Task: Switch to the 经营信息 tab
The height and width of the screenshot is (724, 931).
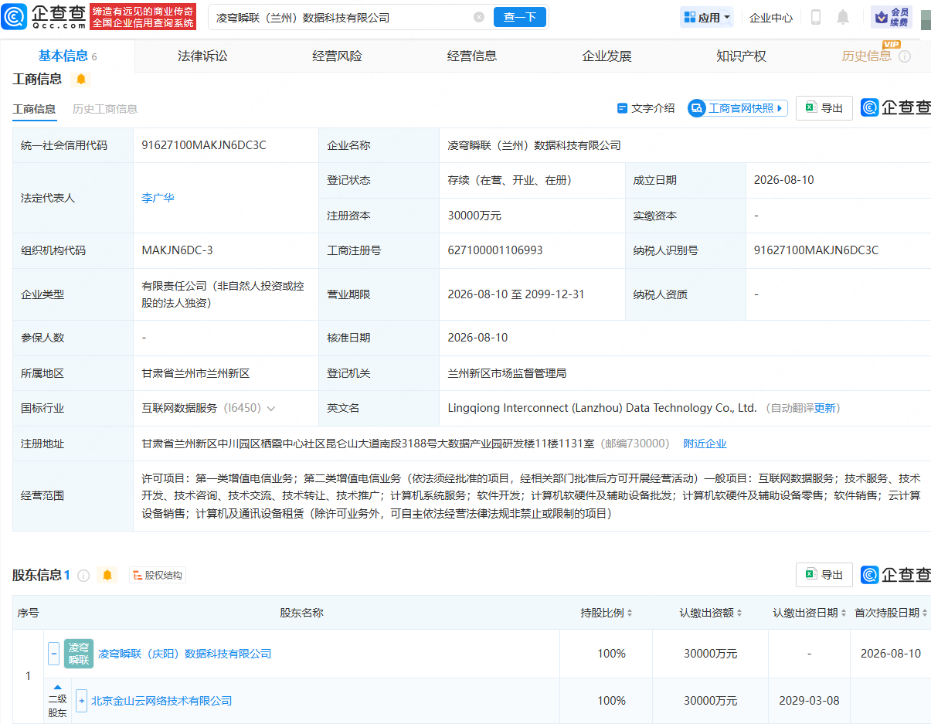Action: (x=472, y=56)
